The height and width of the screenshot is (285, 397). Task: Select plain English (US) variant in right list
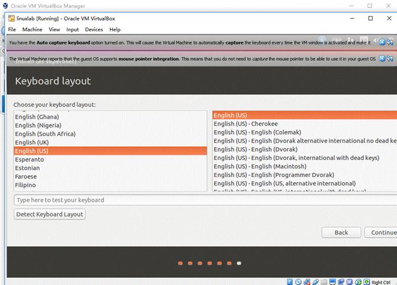pos(305,115)
